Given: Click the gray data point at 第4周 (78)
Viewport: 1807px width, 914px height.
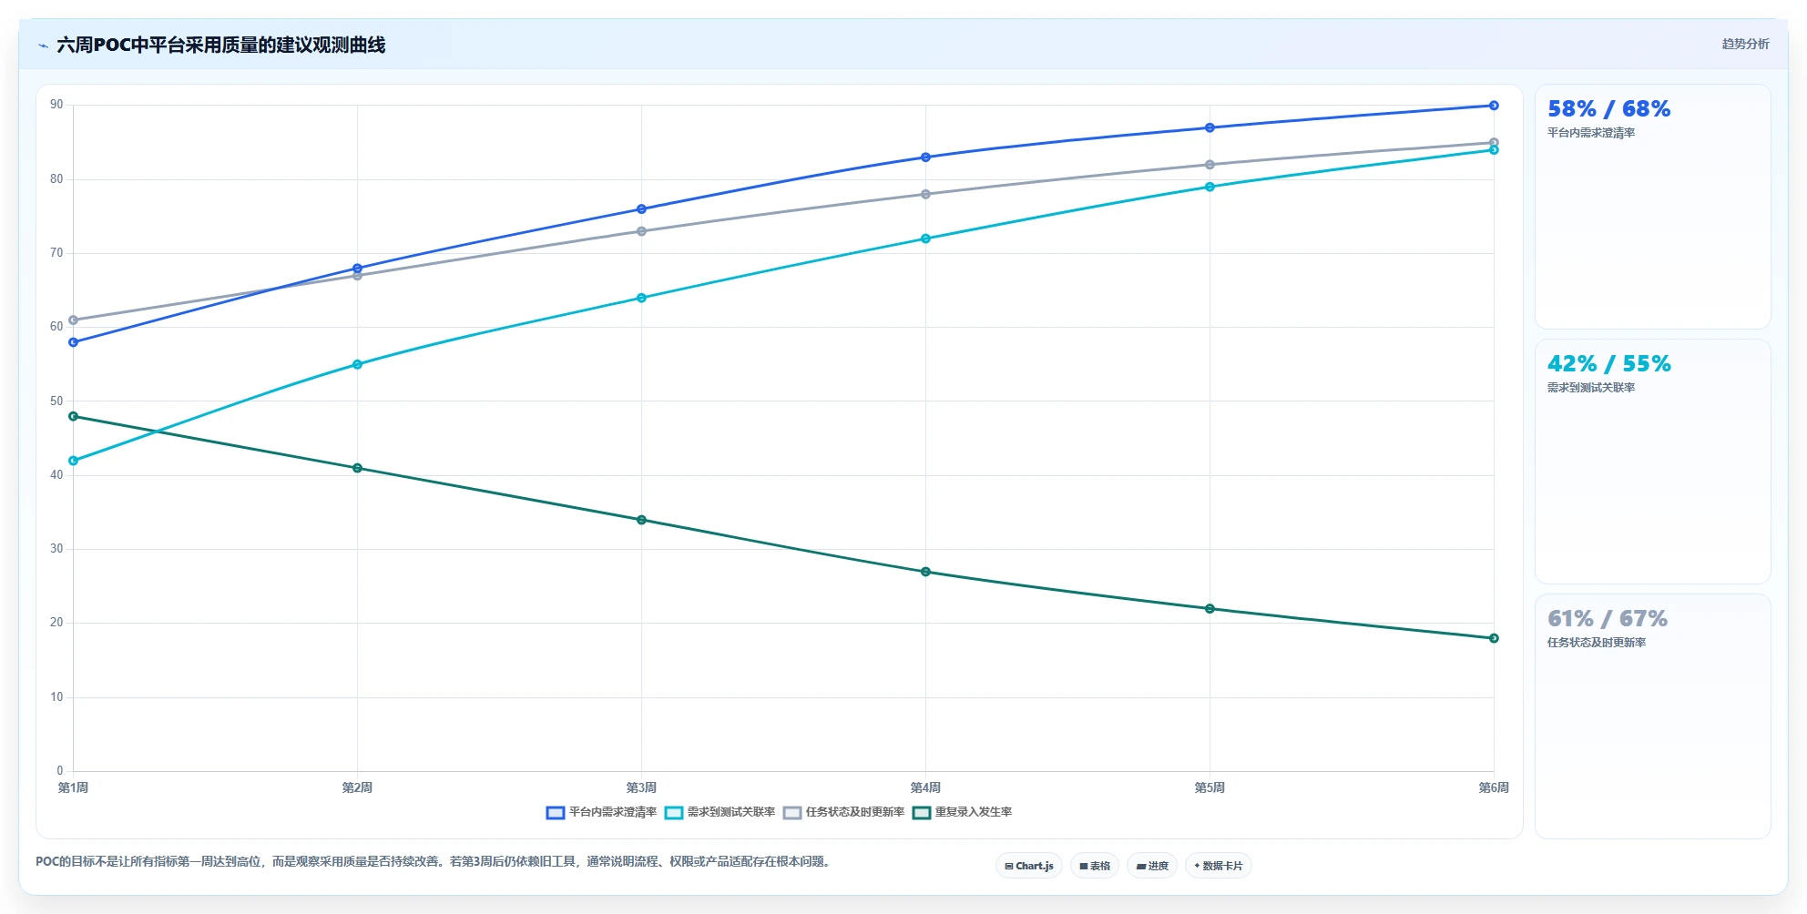Looking at the screenshot, I should (925, 194).
